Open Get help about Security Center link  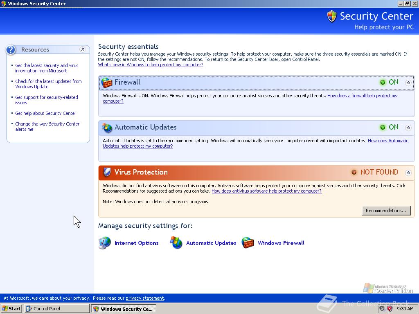(x=46, y=113)
